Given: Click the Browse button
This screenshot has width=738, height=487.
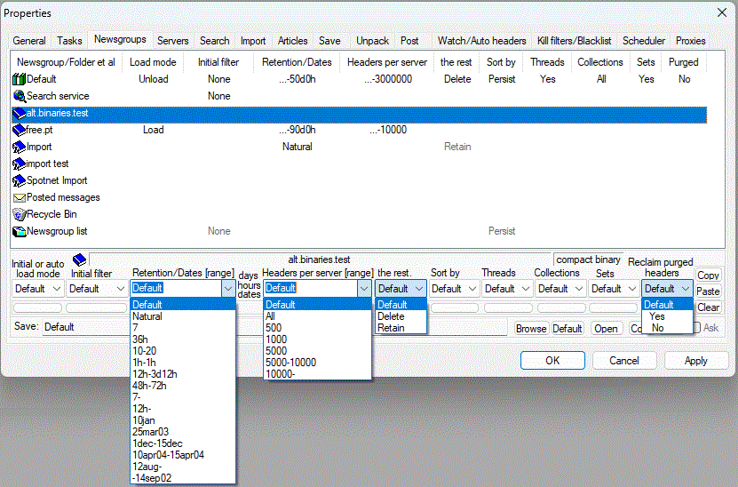Looking at the screenshot, I should 530,328.
